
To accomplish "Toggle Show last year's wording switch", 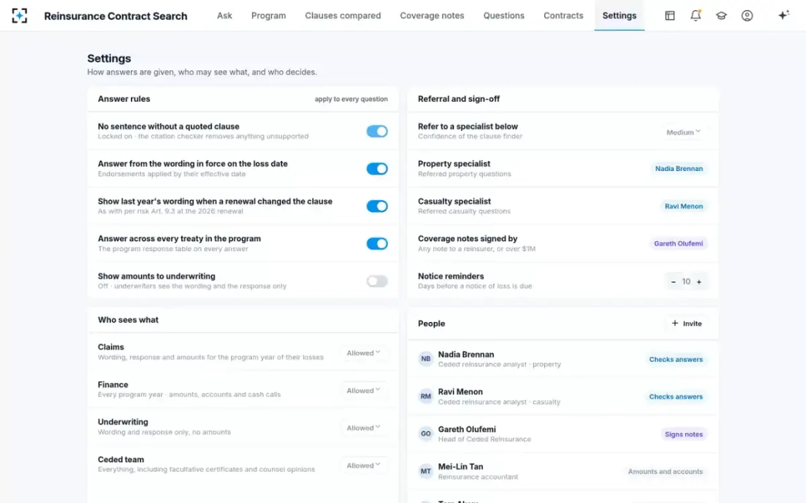I will click(377, 206).
